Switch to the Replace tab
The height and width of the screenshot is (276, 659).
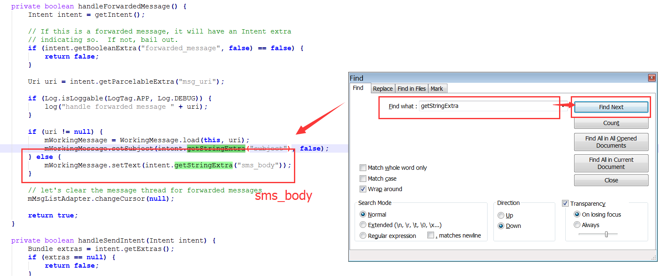pyautogui.click(x=383, y=89)
